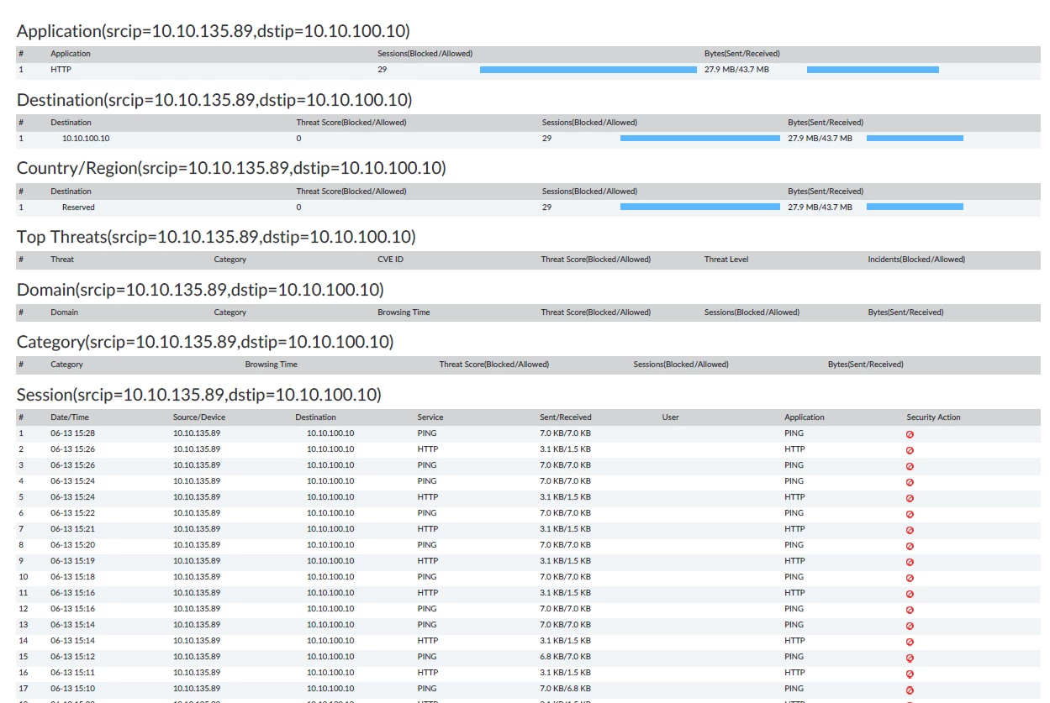Click the Category section heading

[x=205, y=342]
